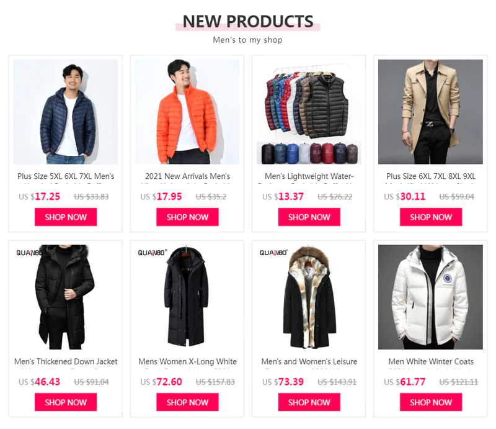Click SHOP NOW for the $17.25 jacket
Screen dimensions: 496x429
[66, 217]
